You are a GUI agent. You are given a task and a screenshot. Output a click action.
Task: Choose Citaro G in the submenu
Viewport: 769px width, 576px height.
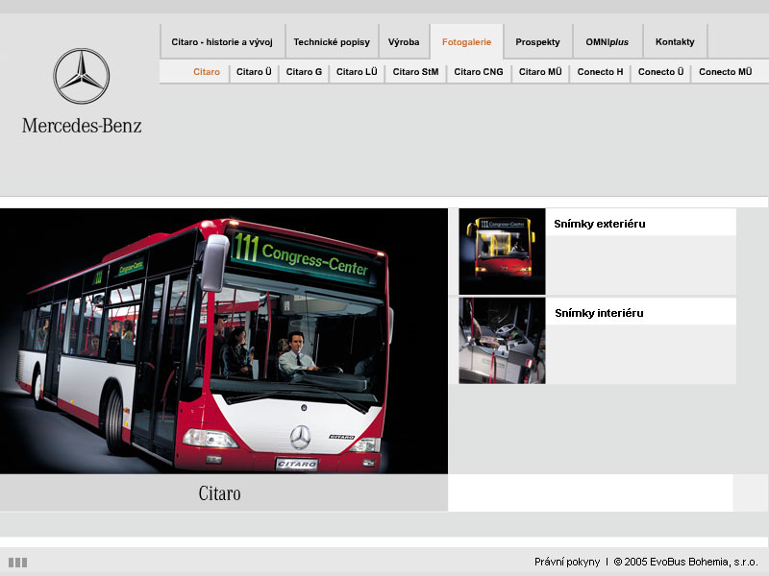pyautogui.click(x=304, y=72)
